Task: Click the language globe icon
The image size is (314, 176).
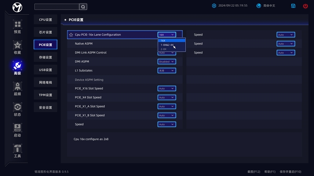Action: (x=259, y=5)
